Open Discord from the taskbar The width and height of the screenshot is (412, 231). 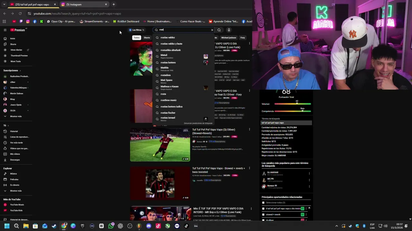tap(148, 226)
